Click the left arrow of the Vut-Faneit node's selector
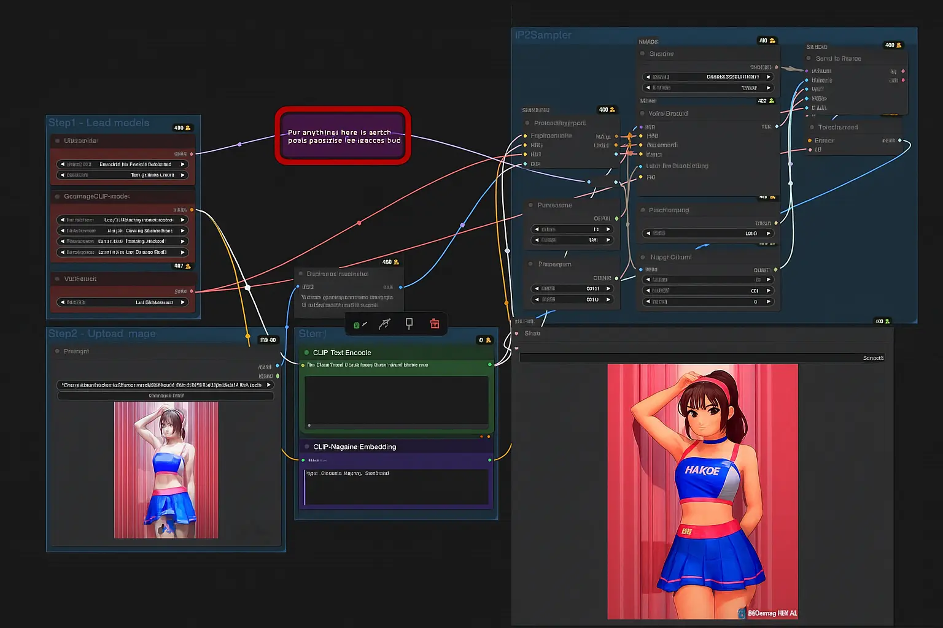 (x=62, y=302)
